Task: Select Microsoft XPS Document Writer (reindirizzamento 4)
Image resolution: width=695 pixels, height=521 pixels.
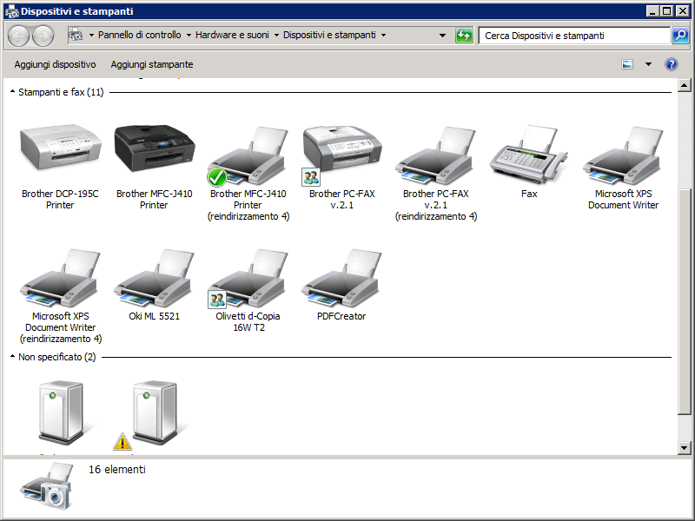Action: coord(61,278)
